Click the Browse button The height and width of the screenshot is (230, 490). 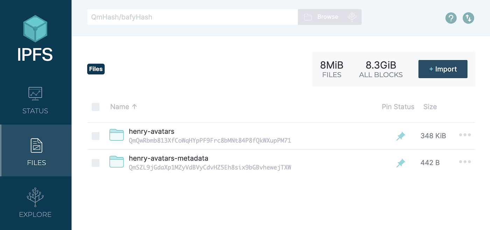(330, 17)
